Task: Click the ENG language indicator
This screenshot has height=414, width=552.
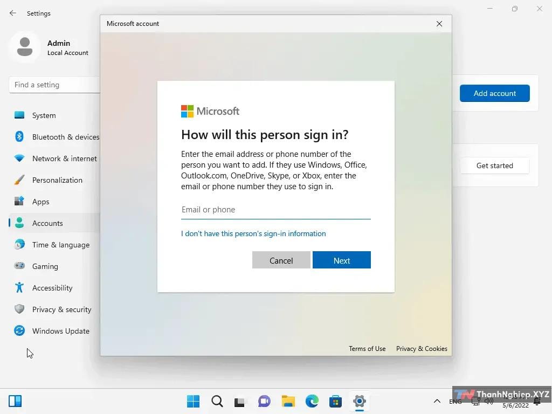Action: pyautogui.click(x=455, y=401)
